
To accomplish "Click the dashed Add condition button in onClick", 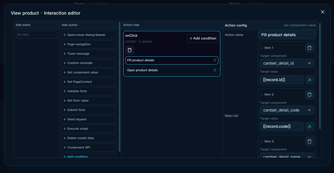I will tap(203, 38).
